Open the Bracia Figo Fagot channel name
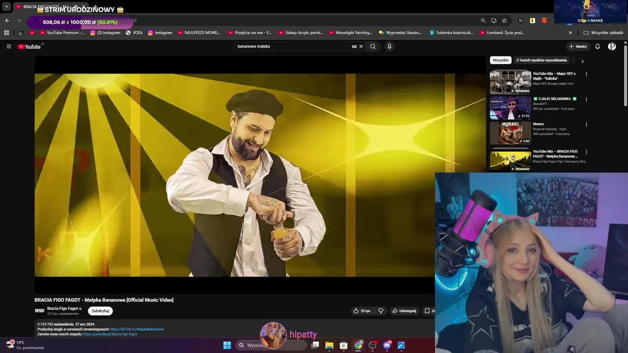 (x=62, y=308)
